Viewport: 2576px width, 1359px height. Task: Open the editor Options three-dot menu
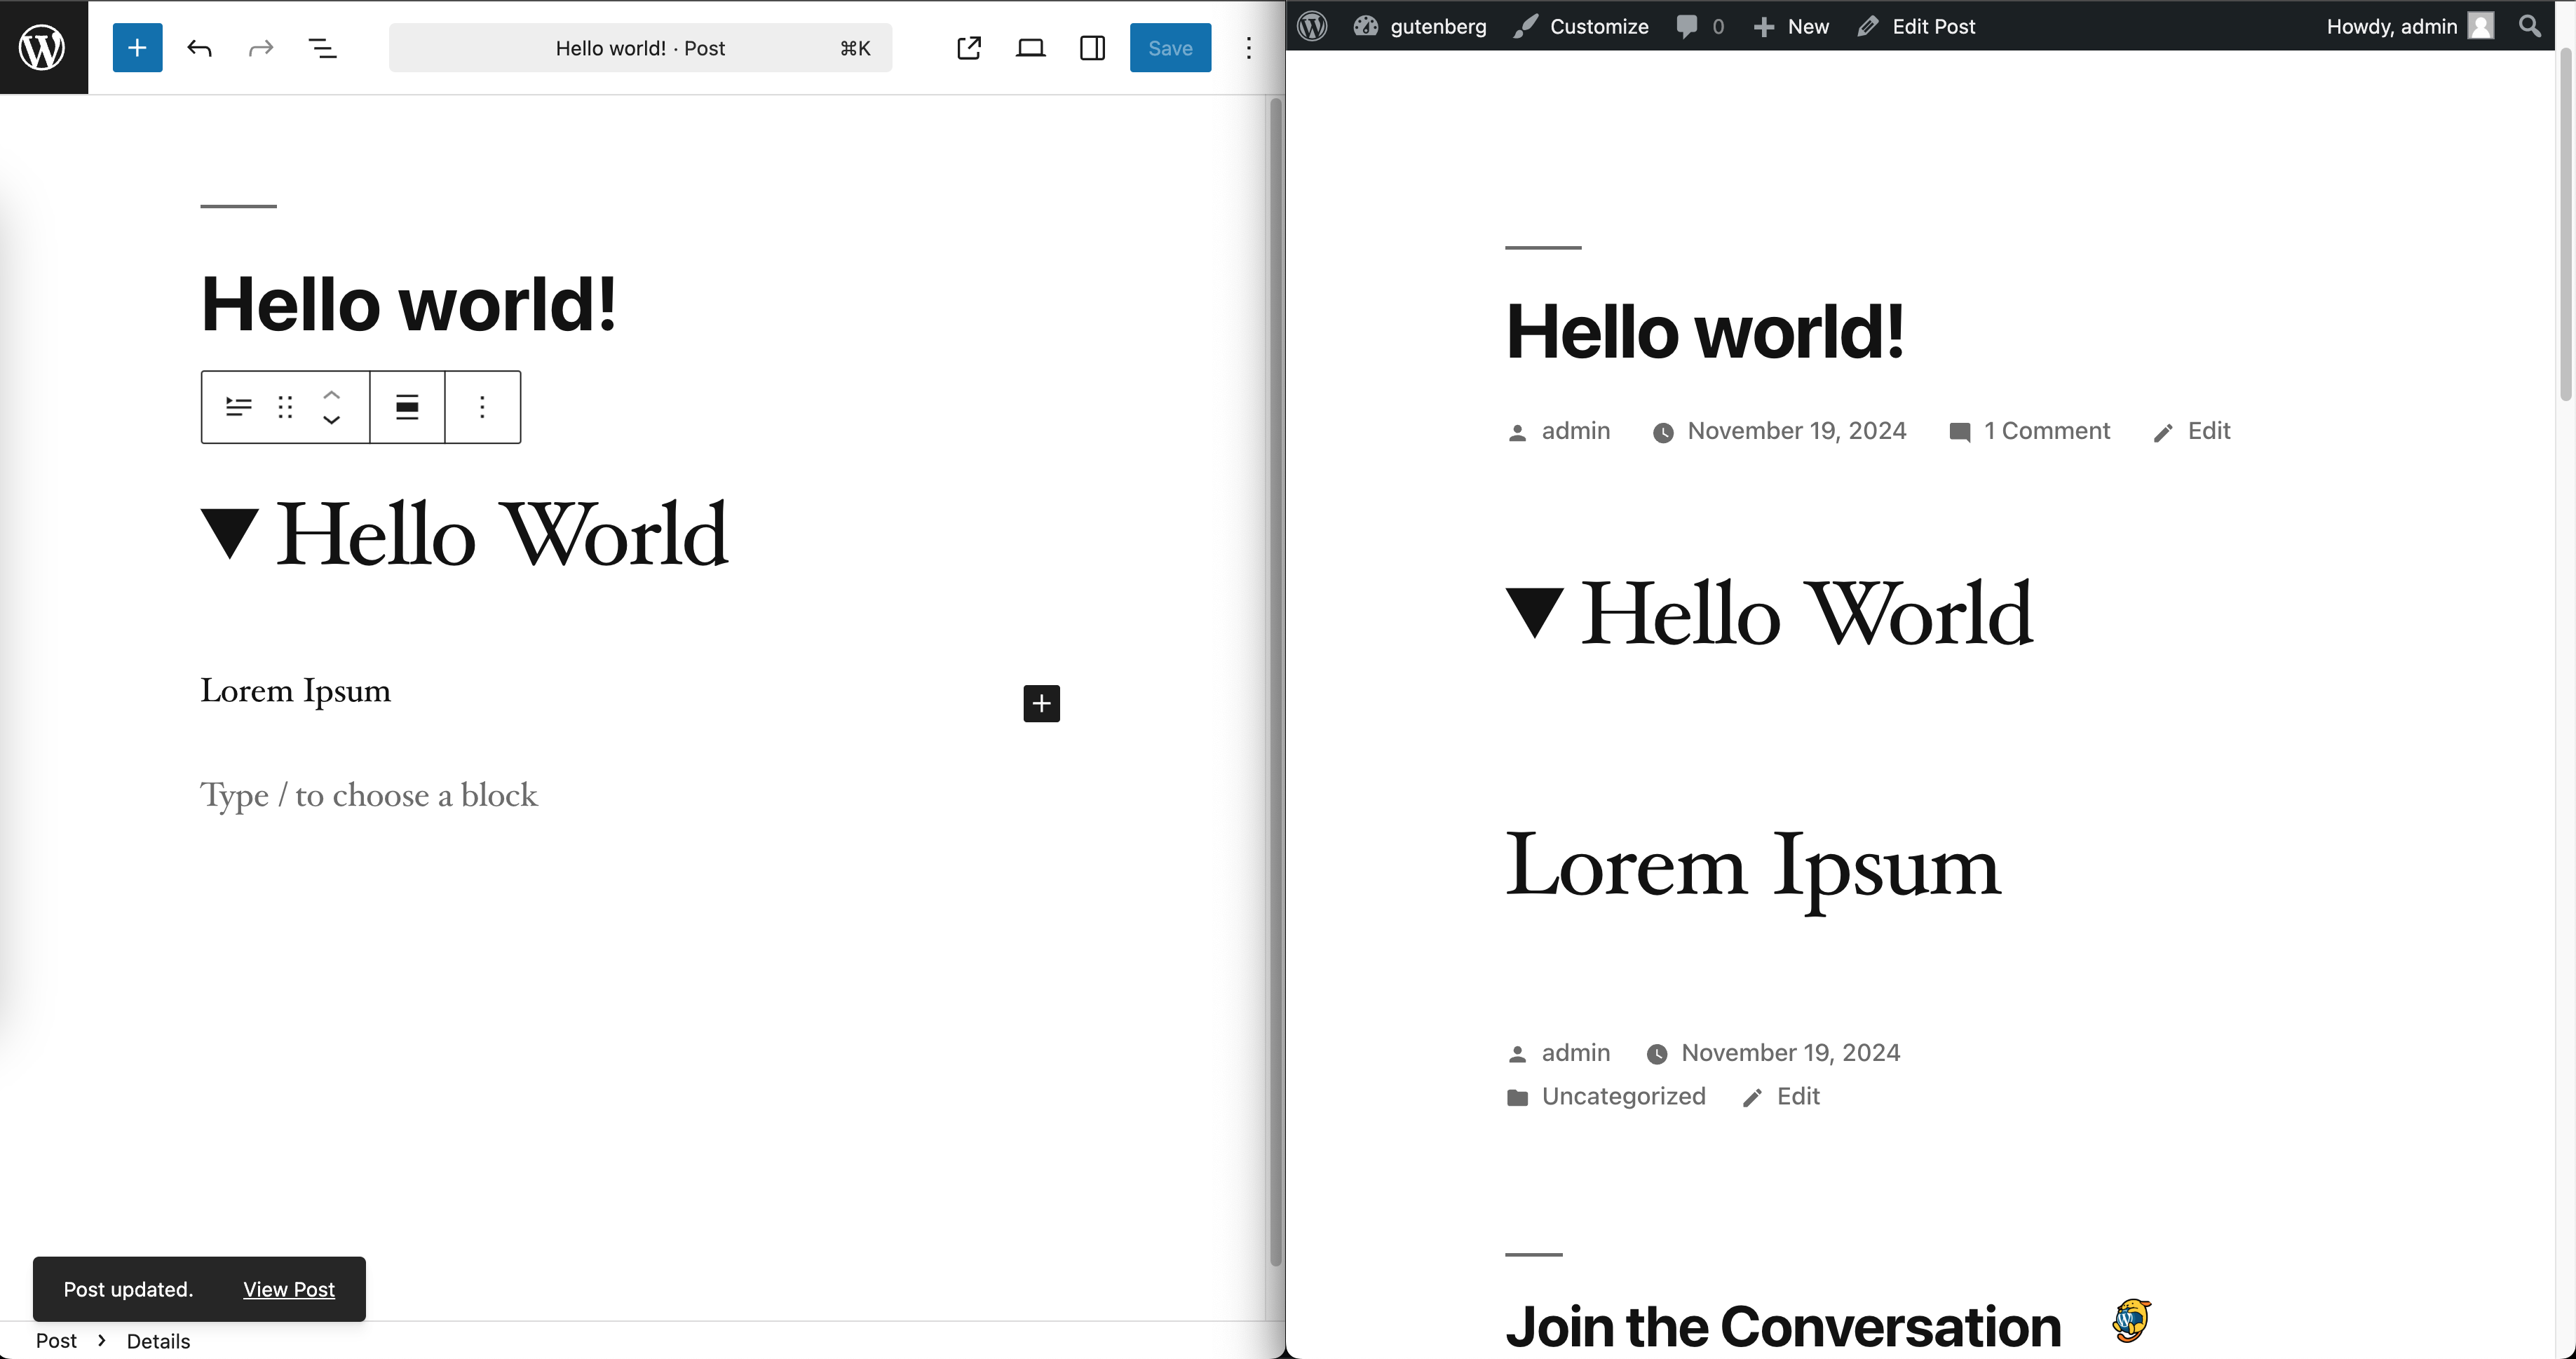coord(1248,48)
